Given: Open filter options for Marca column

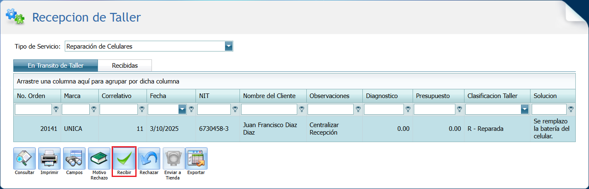Looking at the screenshot, I should pos(93,109).
